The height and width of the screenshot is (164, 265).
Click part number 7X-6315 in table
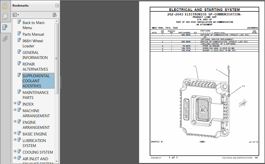click(x=186, y=46)
